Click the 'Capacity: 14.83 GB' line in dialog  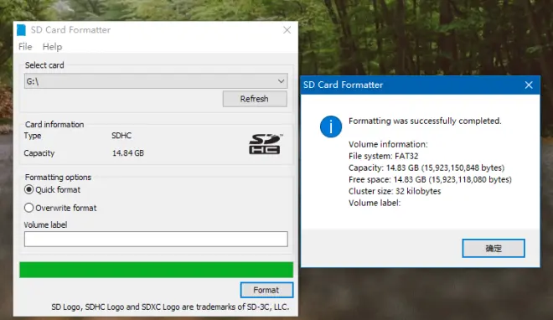point(426,168)
